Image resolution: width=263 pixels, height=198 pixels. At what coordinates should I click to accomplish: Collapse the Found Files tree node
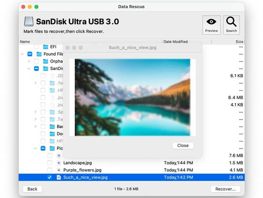coord(22,54)
